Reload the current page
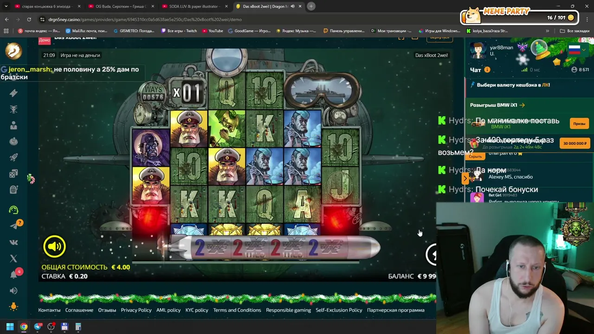 tap(29, 19)
